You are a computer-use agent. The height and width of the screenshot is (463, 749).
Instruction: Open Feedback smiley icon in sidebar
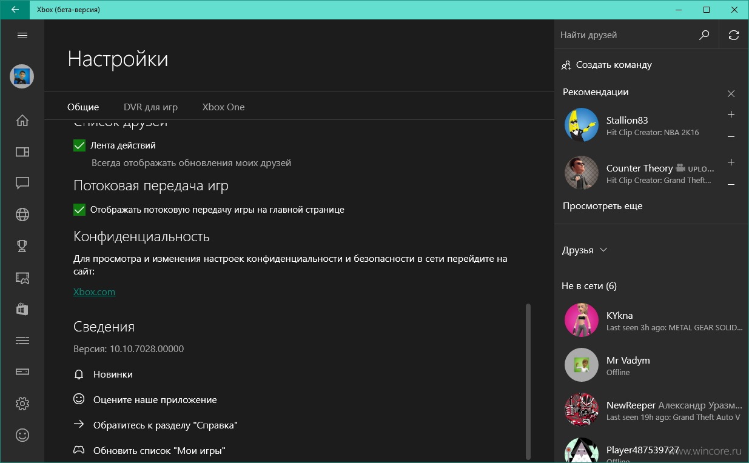click(x=22, y=435)
